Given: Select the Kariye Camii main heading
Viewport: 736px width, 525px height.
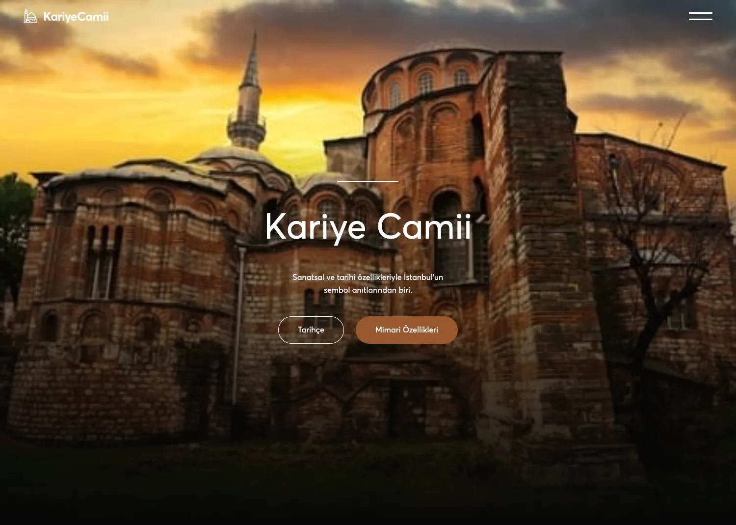Looking at the screenshot, I should [368, 227].
